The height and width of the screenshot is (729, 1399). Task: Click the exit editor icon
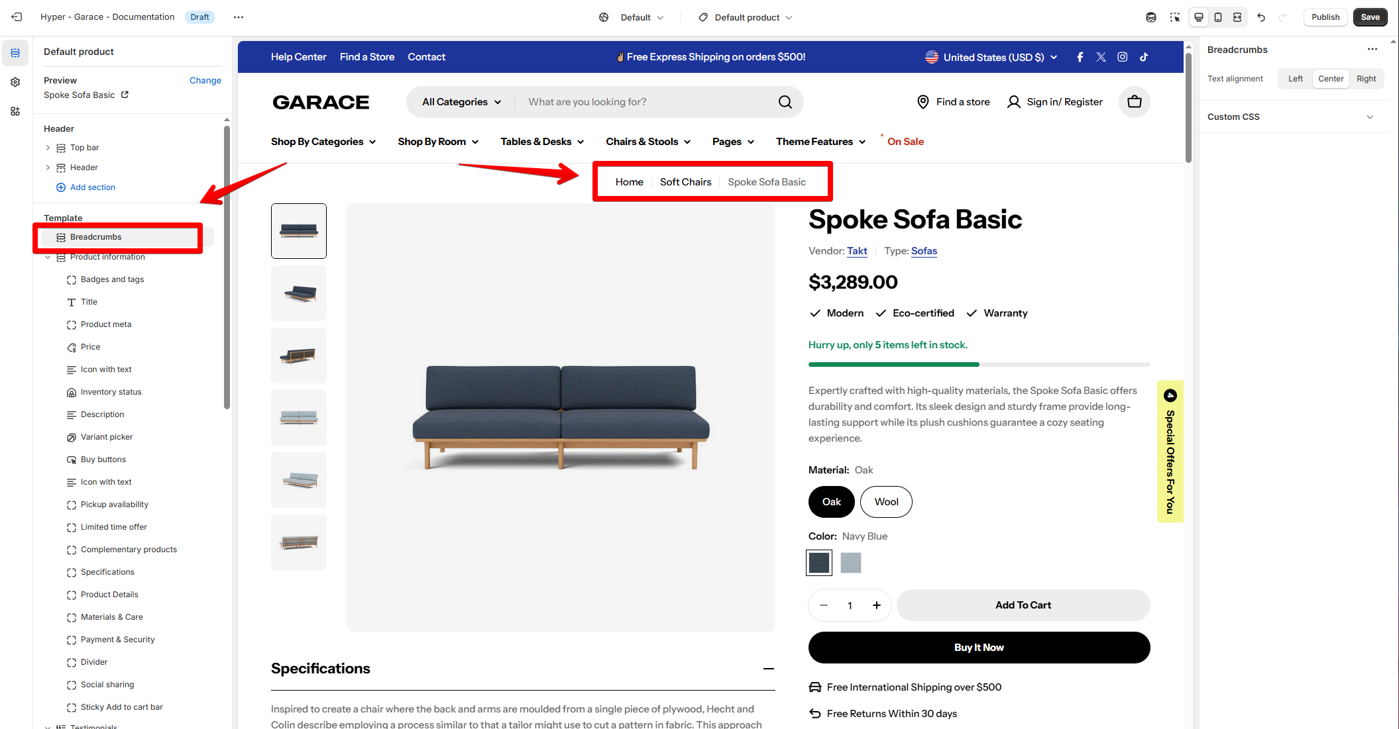pyautogui.click(x=17, y=17)
